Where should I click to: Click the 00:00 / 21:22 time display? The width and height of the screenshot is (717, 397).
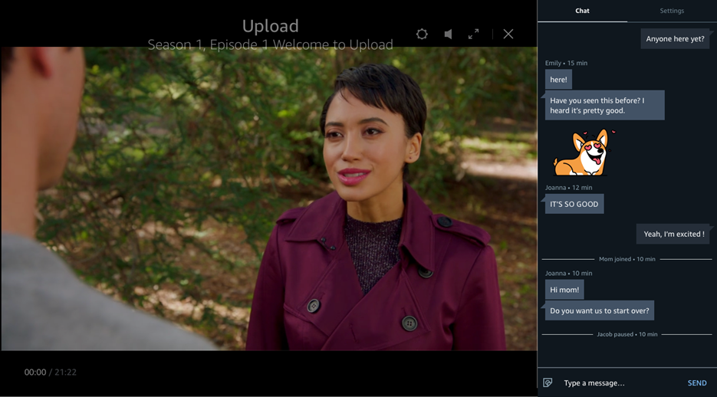[50, 372]
